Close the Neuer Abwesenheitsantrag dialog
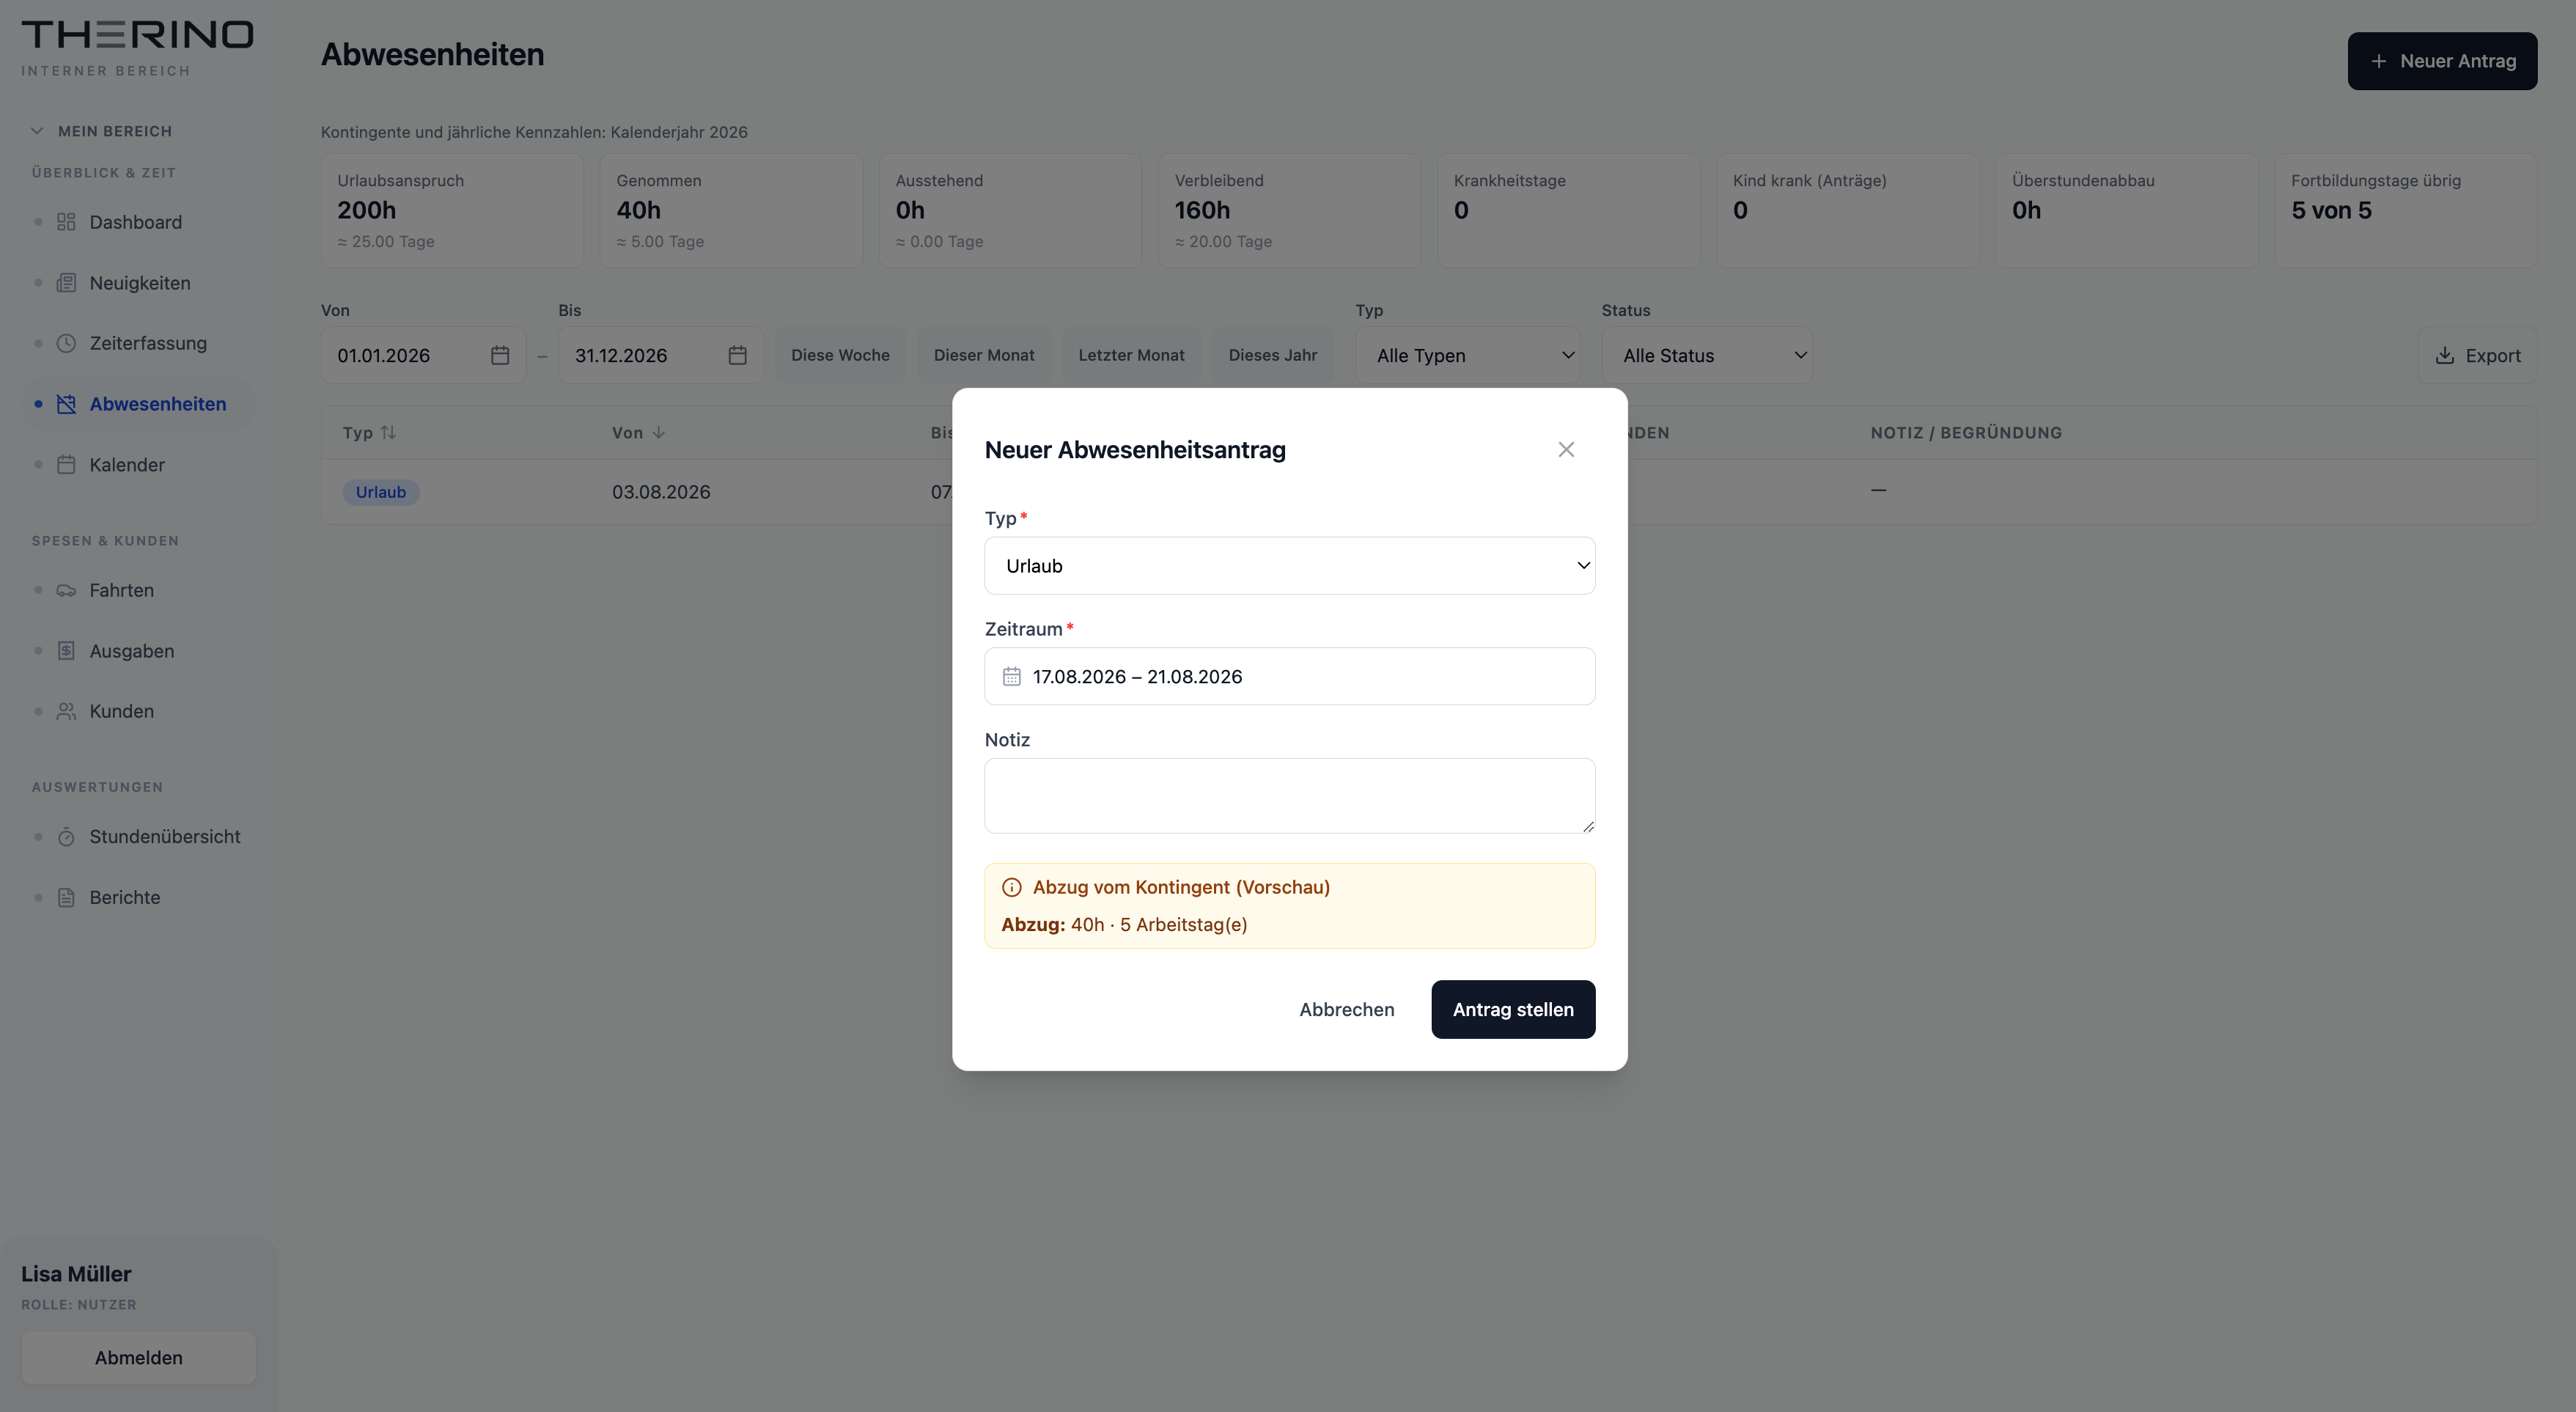Screen dimensions: 2576x1412 pos(1565,450)
